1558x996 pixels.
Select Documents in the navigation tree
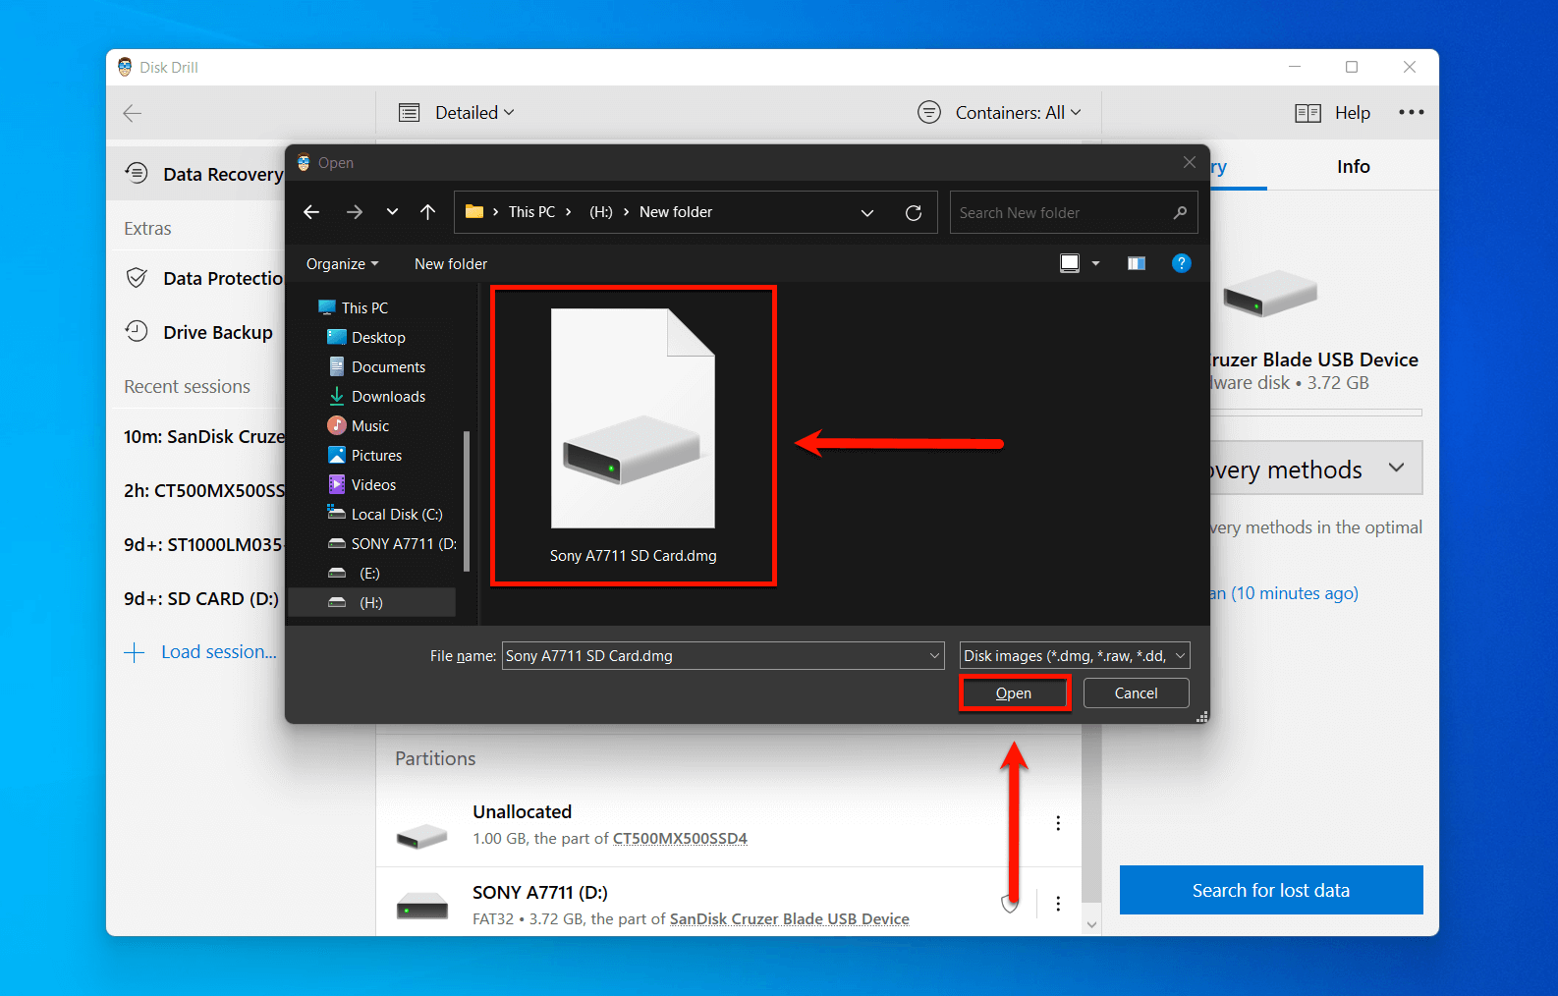pyautogui.click(x=377, y=366)
